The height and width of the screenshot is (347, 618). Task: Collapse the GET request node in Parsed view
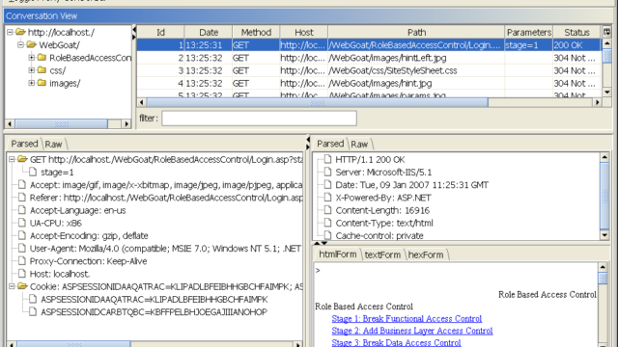pyautogui.click(x=12, y=159)
